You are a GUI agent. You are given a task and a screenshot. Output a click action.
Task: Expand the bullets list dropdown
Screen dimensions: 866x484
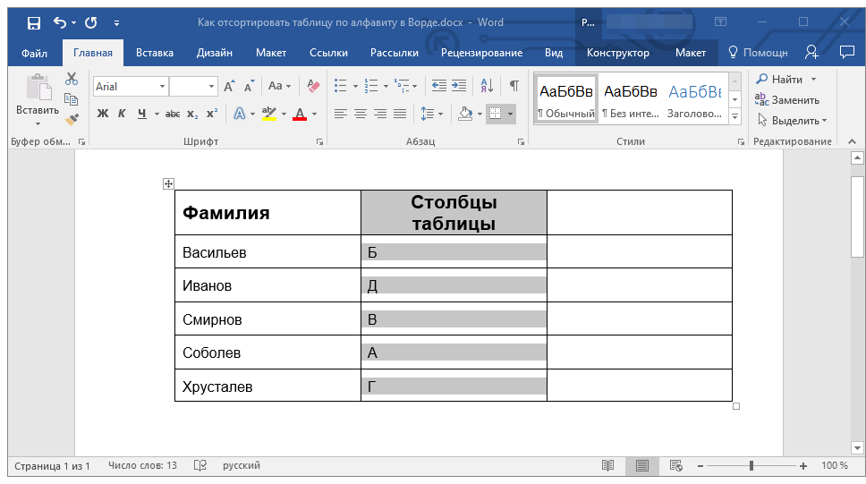(x=355, y=86)
